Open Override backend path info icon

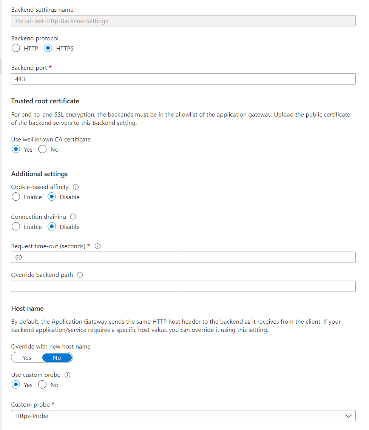pyautogui.click(x=80, y=275)
